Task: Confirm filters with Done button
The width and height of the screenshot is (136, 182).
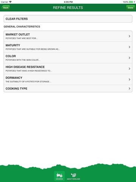Action: tap(130, 8)
